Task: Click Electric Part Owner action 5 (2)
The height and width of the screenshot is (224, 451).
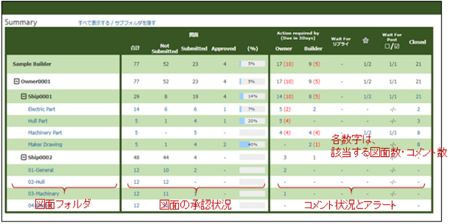Action: click(284, 109)
